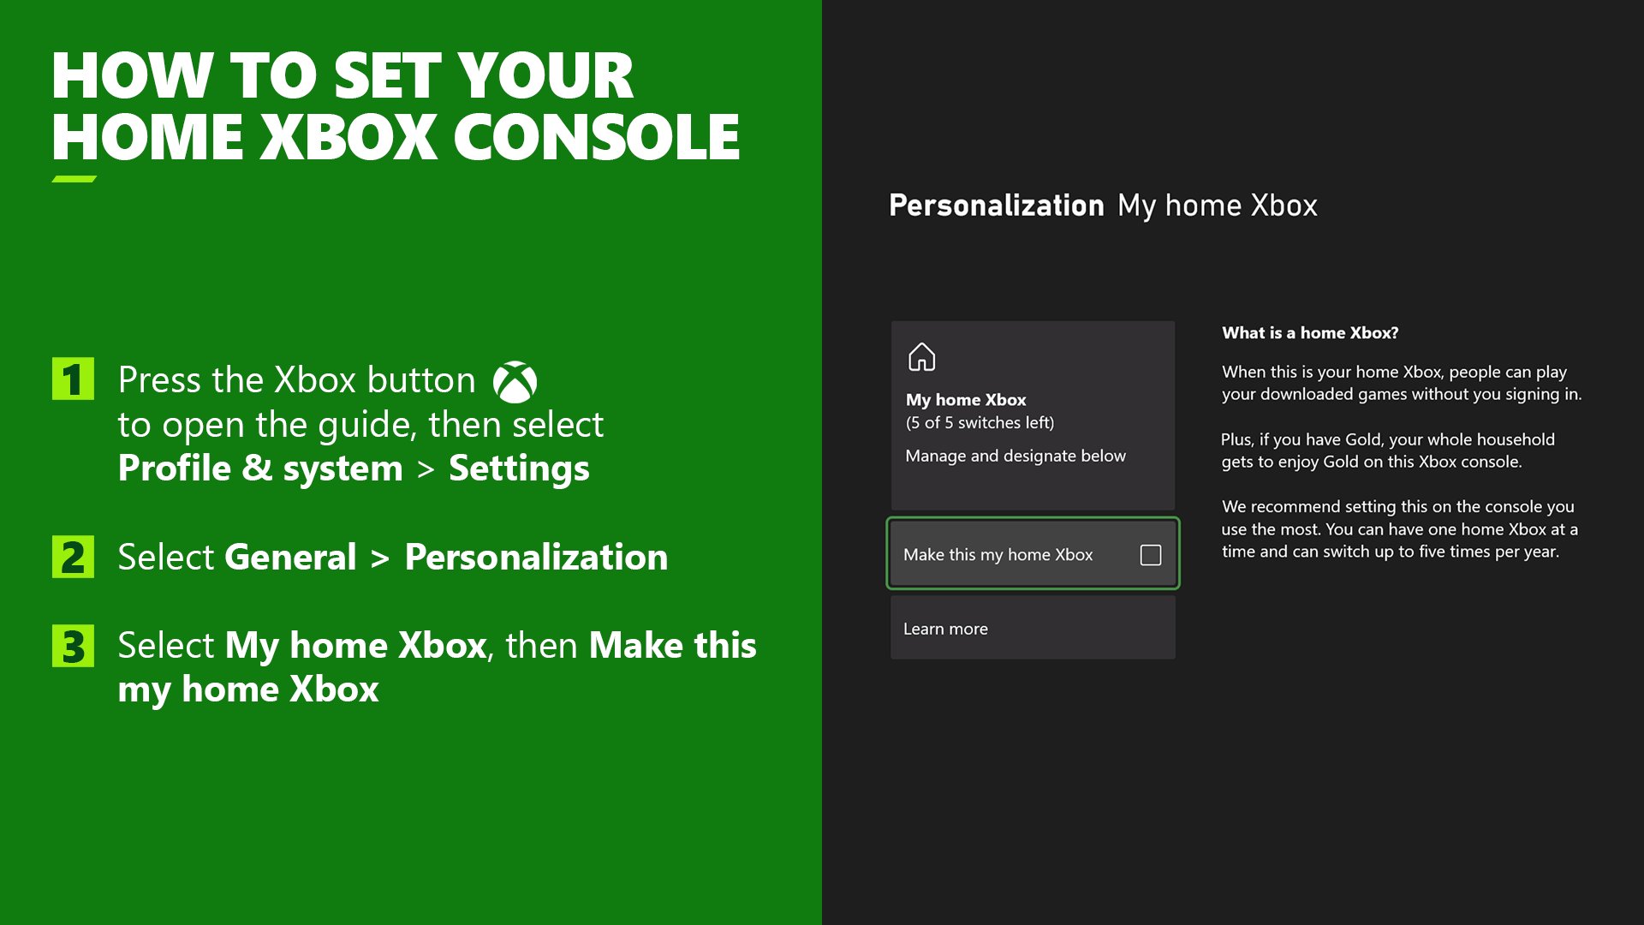Screen dimensions: 1644x925
Task: Click bold 'Personalization' text in step 2
Action: [x=536, y=557]
